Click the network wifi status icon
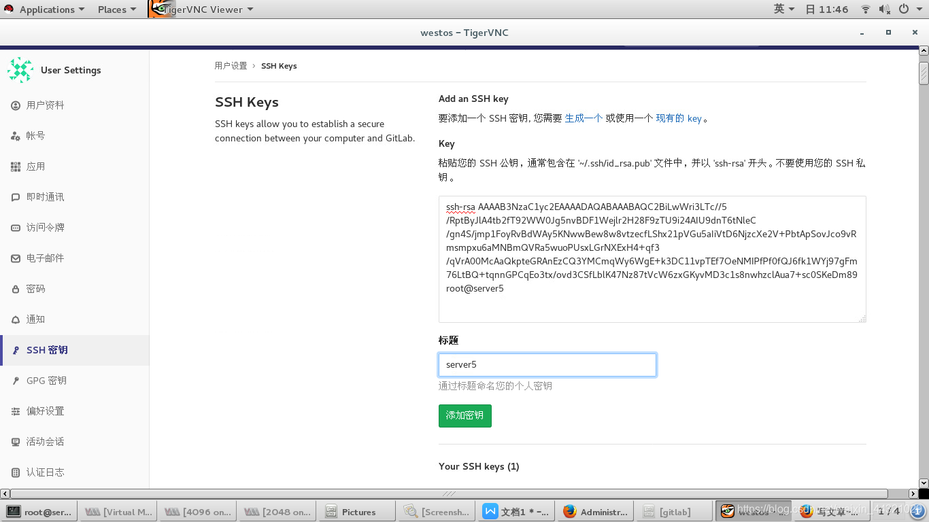This screenshot has height=522, width=929. click(866, 10)
